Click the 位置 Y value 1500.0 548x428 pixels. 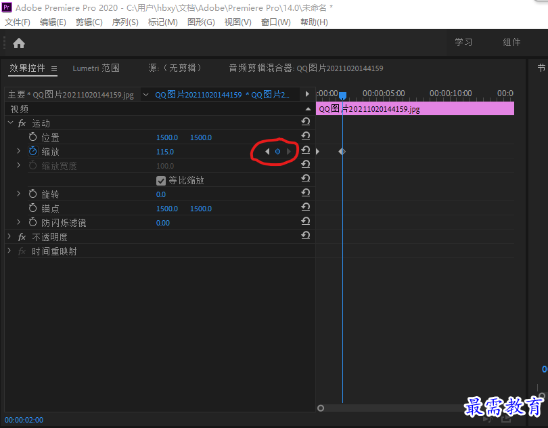(x=201, y=137)
